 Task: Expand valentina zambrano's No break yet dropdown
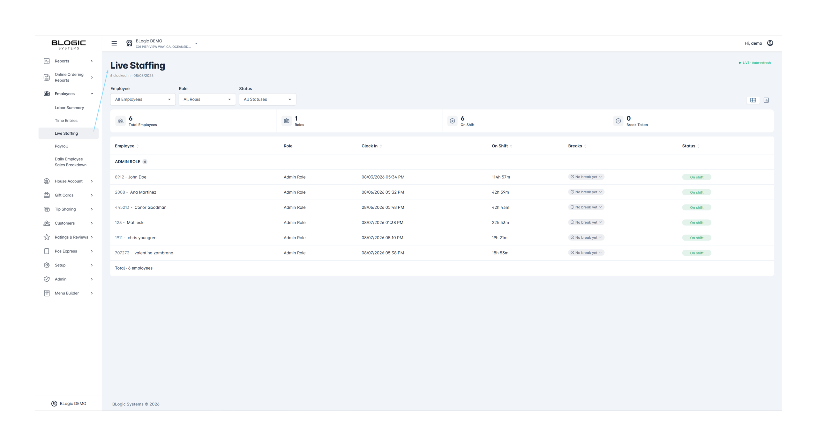point(586,253)
